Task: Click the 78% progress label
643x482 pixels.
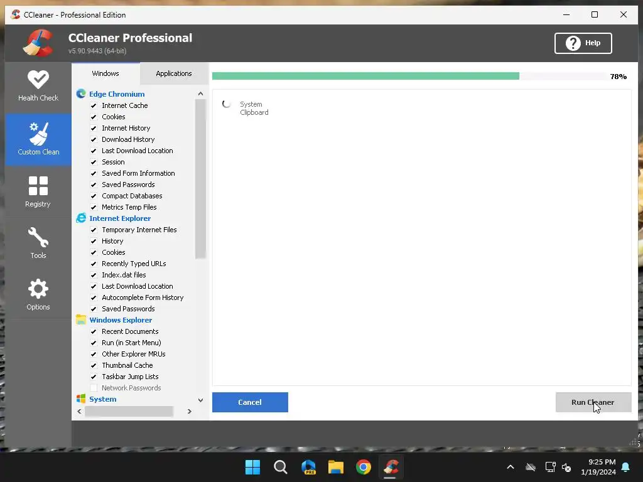Action: point(618,77)
